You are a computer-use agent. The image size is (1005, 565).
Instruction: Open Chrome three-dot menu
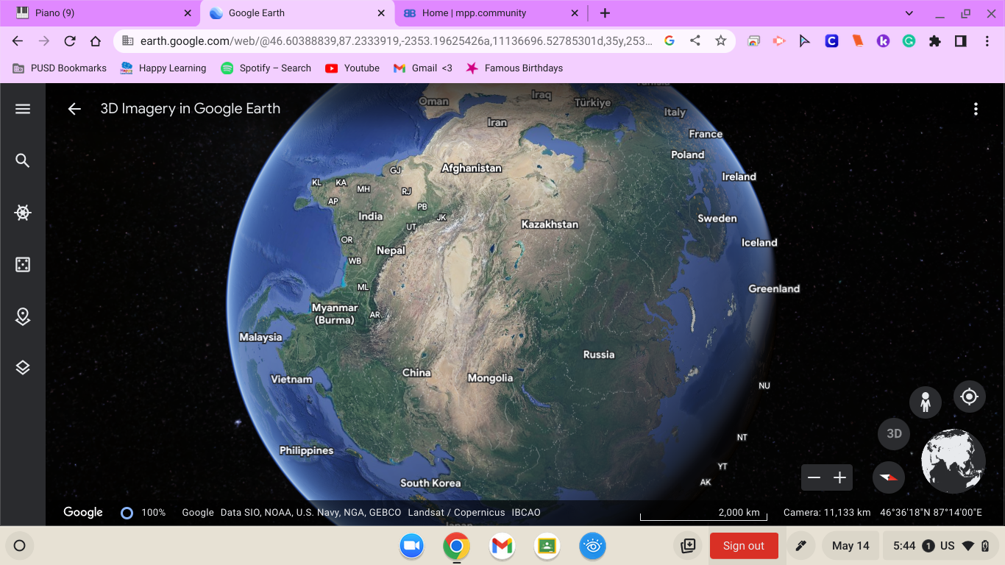[x=987, y=41]
